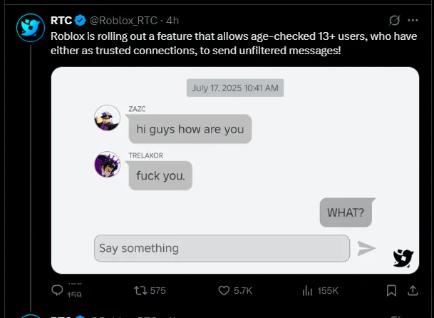Viewport: 434px width, 318px height.
Task: Open the 4h timestamp link
Action: [172, 21]
